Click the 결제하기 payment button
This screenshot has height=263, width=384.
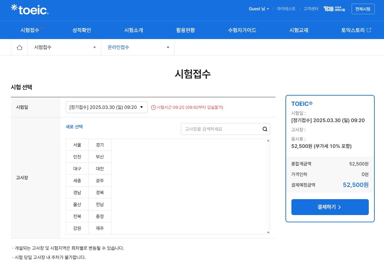[330, 207]
